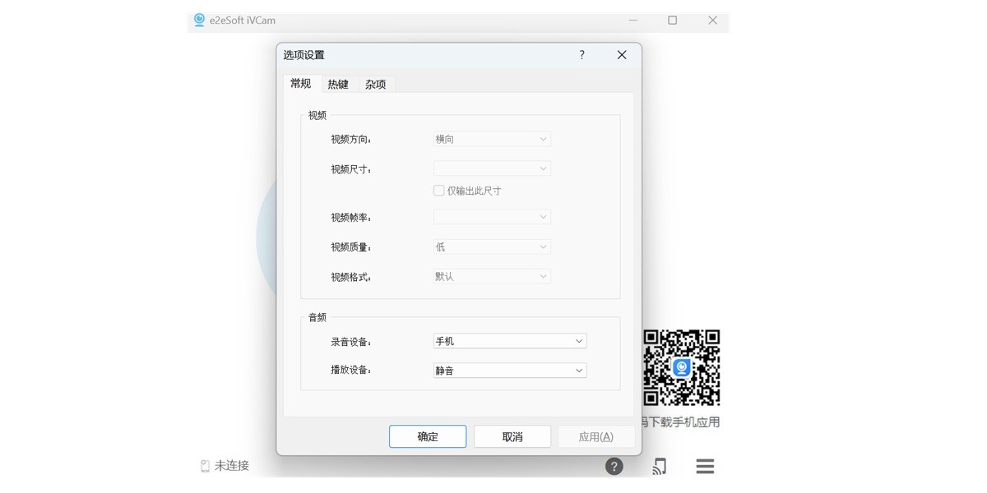This screenshot has height=493, width=987.
Task: Click the 未连接 phone status icon
Action: pyautogui.click(x=205, y=466)
